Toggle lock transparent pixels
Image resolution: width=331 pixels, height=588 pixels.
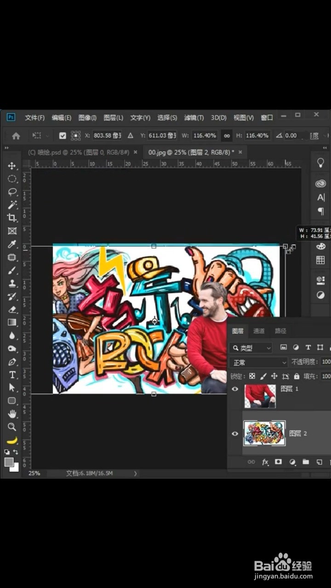point(252,376)
